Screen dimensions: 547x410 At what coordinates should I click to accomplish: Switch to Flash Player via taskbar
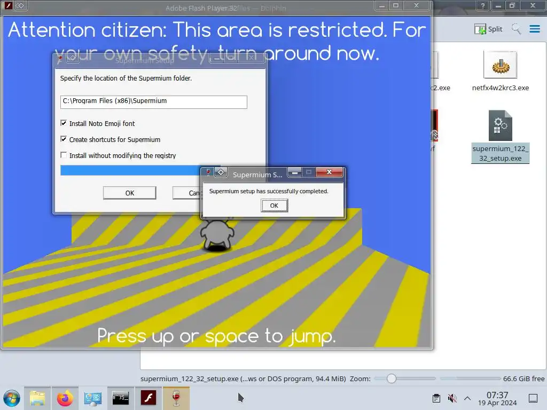[x=149, y=398]
